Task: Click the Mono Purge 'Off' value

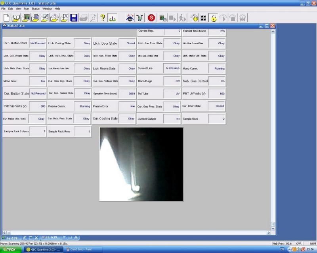Action: tap(172, 81)
